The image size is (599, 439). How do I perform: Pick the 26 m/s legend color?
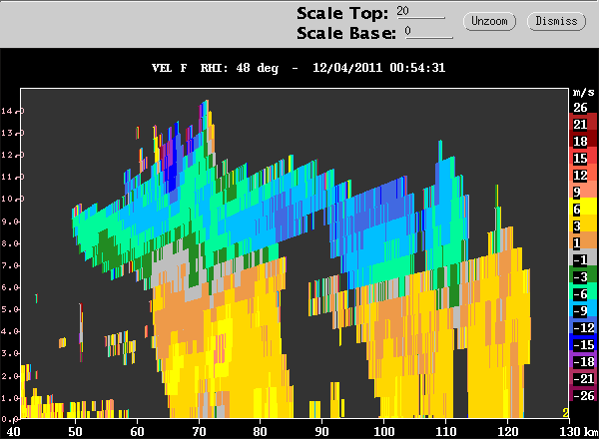tap(579, 107)
